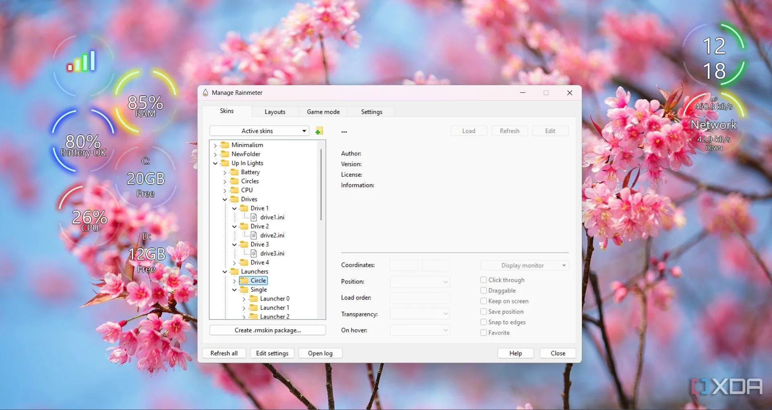Click the Refresh all button
This screenshot has height=410, width=772.
pyautogui.click(x=224, y=353)
